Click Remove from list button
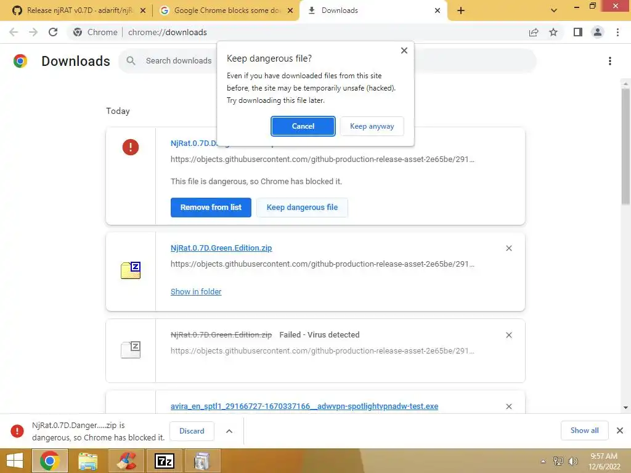This screenshot has width=631, height=473. click(x=211, y=208)
